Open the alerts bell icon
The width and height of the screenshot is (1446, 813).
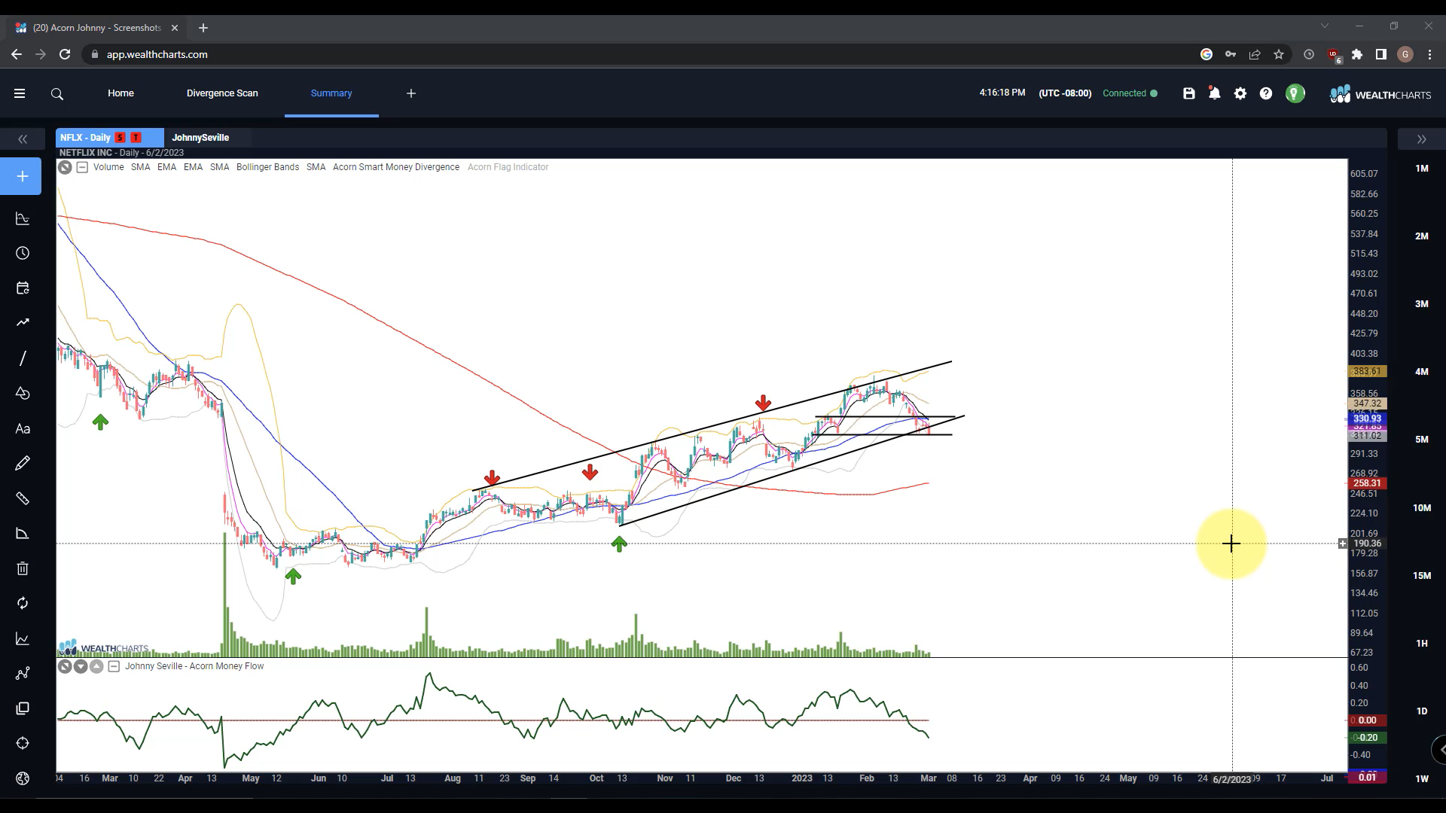[1215, 93]
